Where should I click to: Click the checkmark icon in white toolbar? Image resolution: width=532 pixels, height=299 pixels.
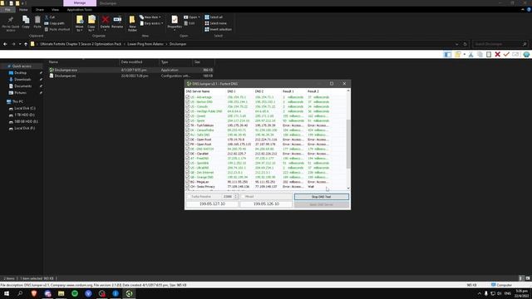tap(506, 54)
